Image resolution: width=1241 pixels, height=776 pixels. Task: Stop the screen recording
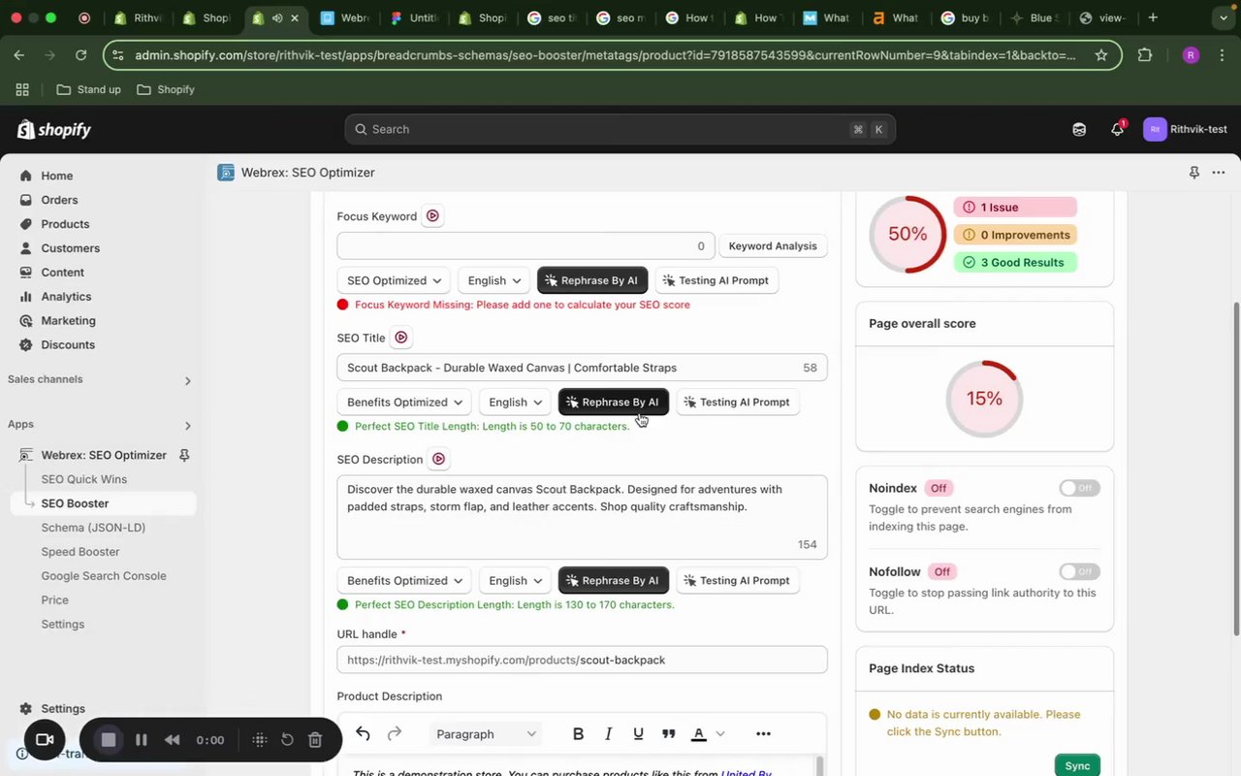pyautogui.click(x=109, y=740)
